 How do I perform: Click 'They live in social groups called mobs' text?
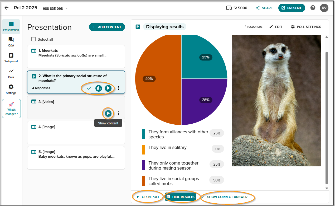point(174,181)
